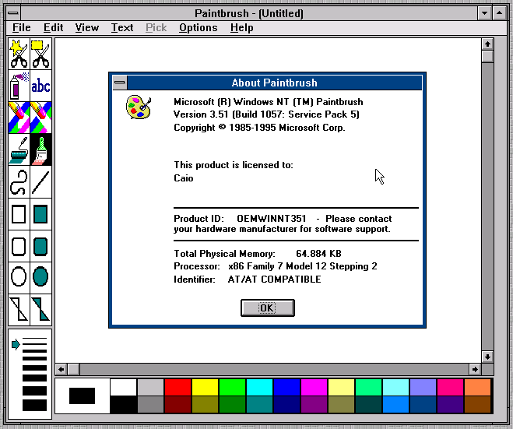Select the Brush tool
513x429 pixels.
40,149
